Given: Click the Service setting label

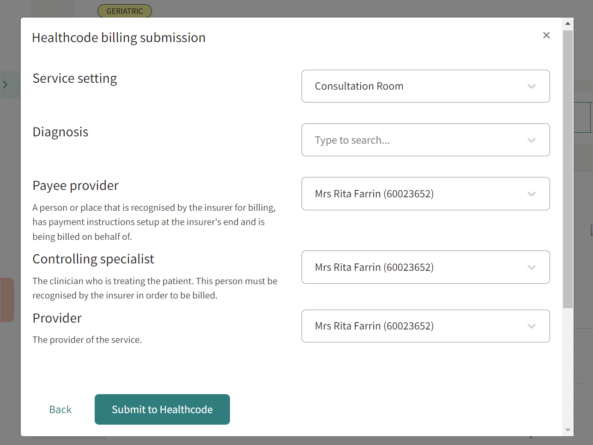Looking at the screenshot, I should click(74, 79).
